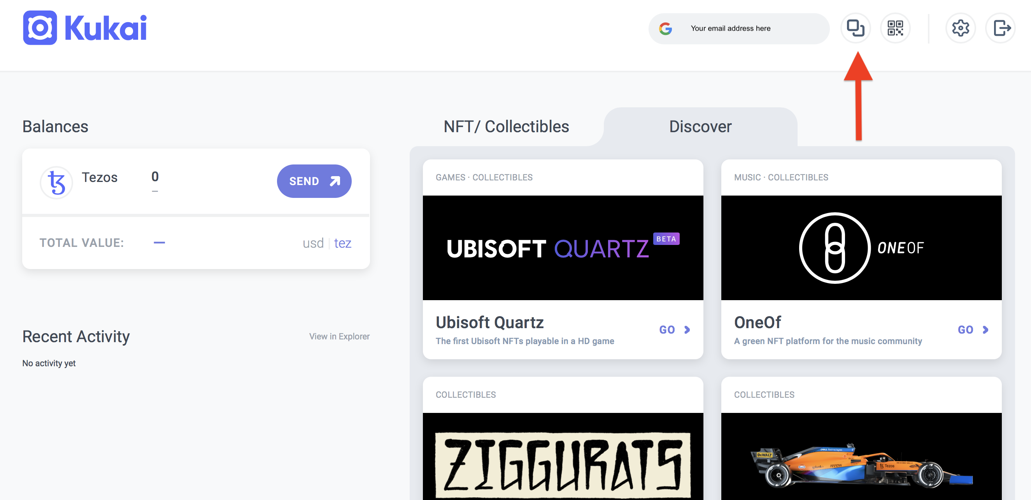Click the TOTAL VALUE label
This screenshot has width=1031, height=500.
tap(82, 243)
